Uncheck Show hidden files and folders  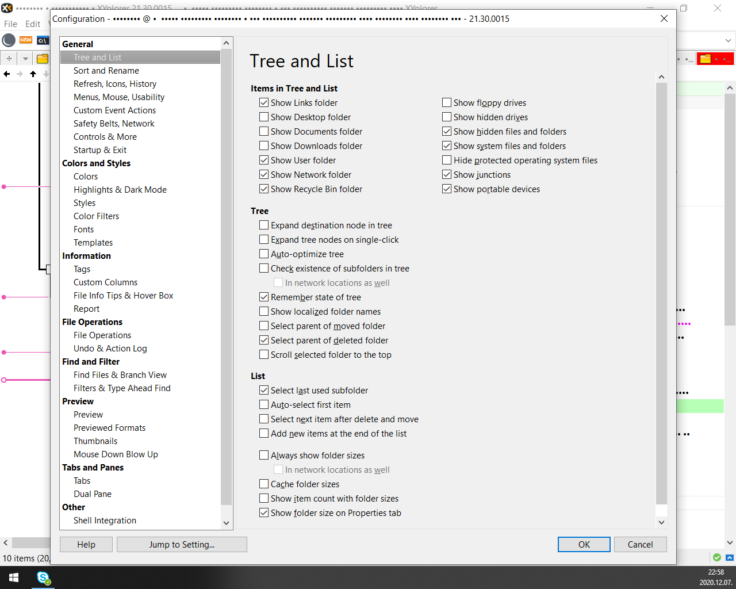(x=447, y=132)
